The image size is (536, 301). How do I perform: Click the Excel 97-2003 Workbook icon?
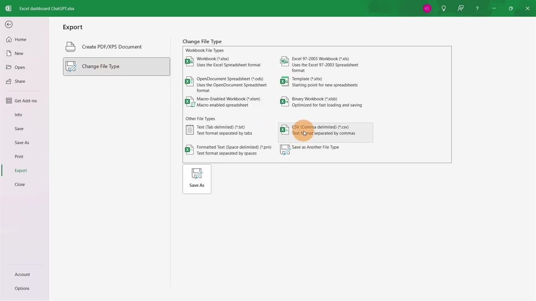pyautogui.click(x=284, y=62)
